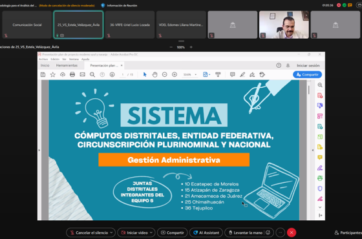The image size is (362, 239).
Task: Switch to the Inicio tab
Action: 45,65
